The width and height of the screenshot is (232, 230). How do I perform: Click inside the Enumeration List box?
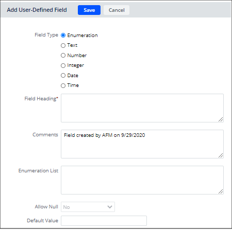pyautogui.click(x=142, y=180)
